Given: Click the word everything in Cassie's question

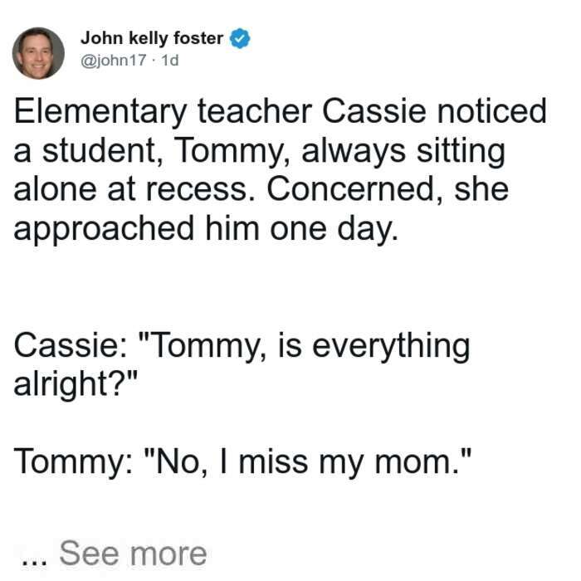Looking at the screenshot, I should (391, 346).
